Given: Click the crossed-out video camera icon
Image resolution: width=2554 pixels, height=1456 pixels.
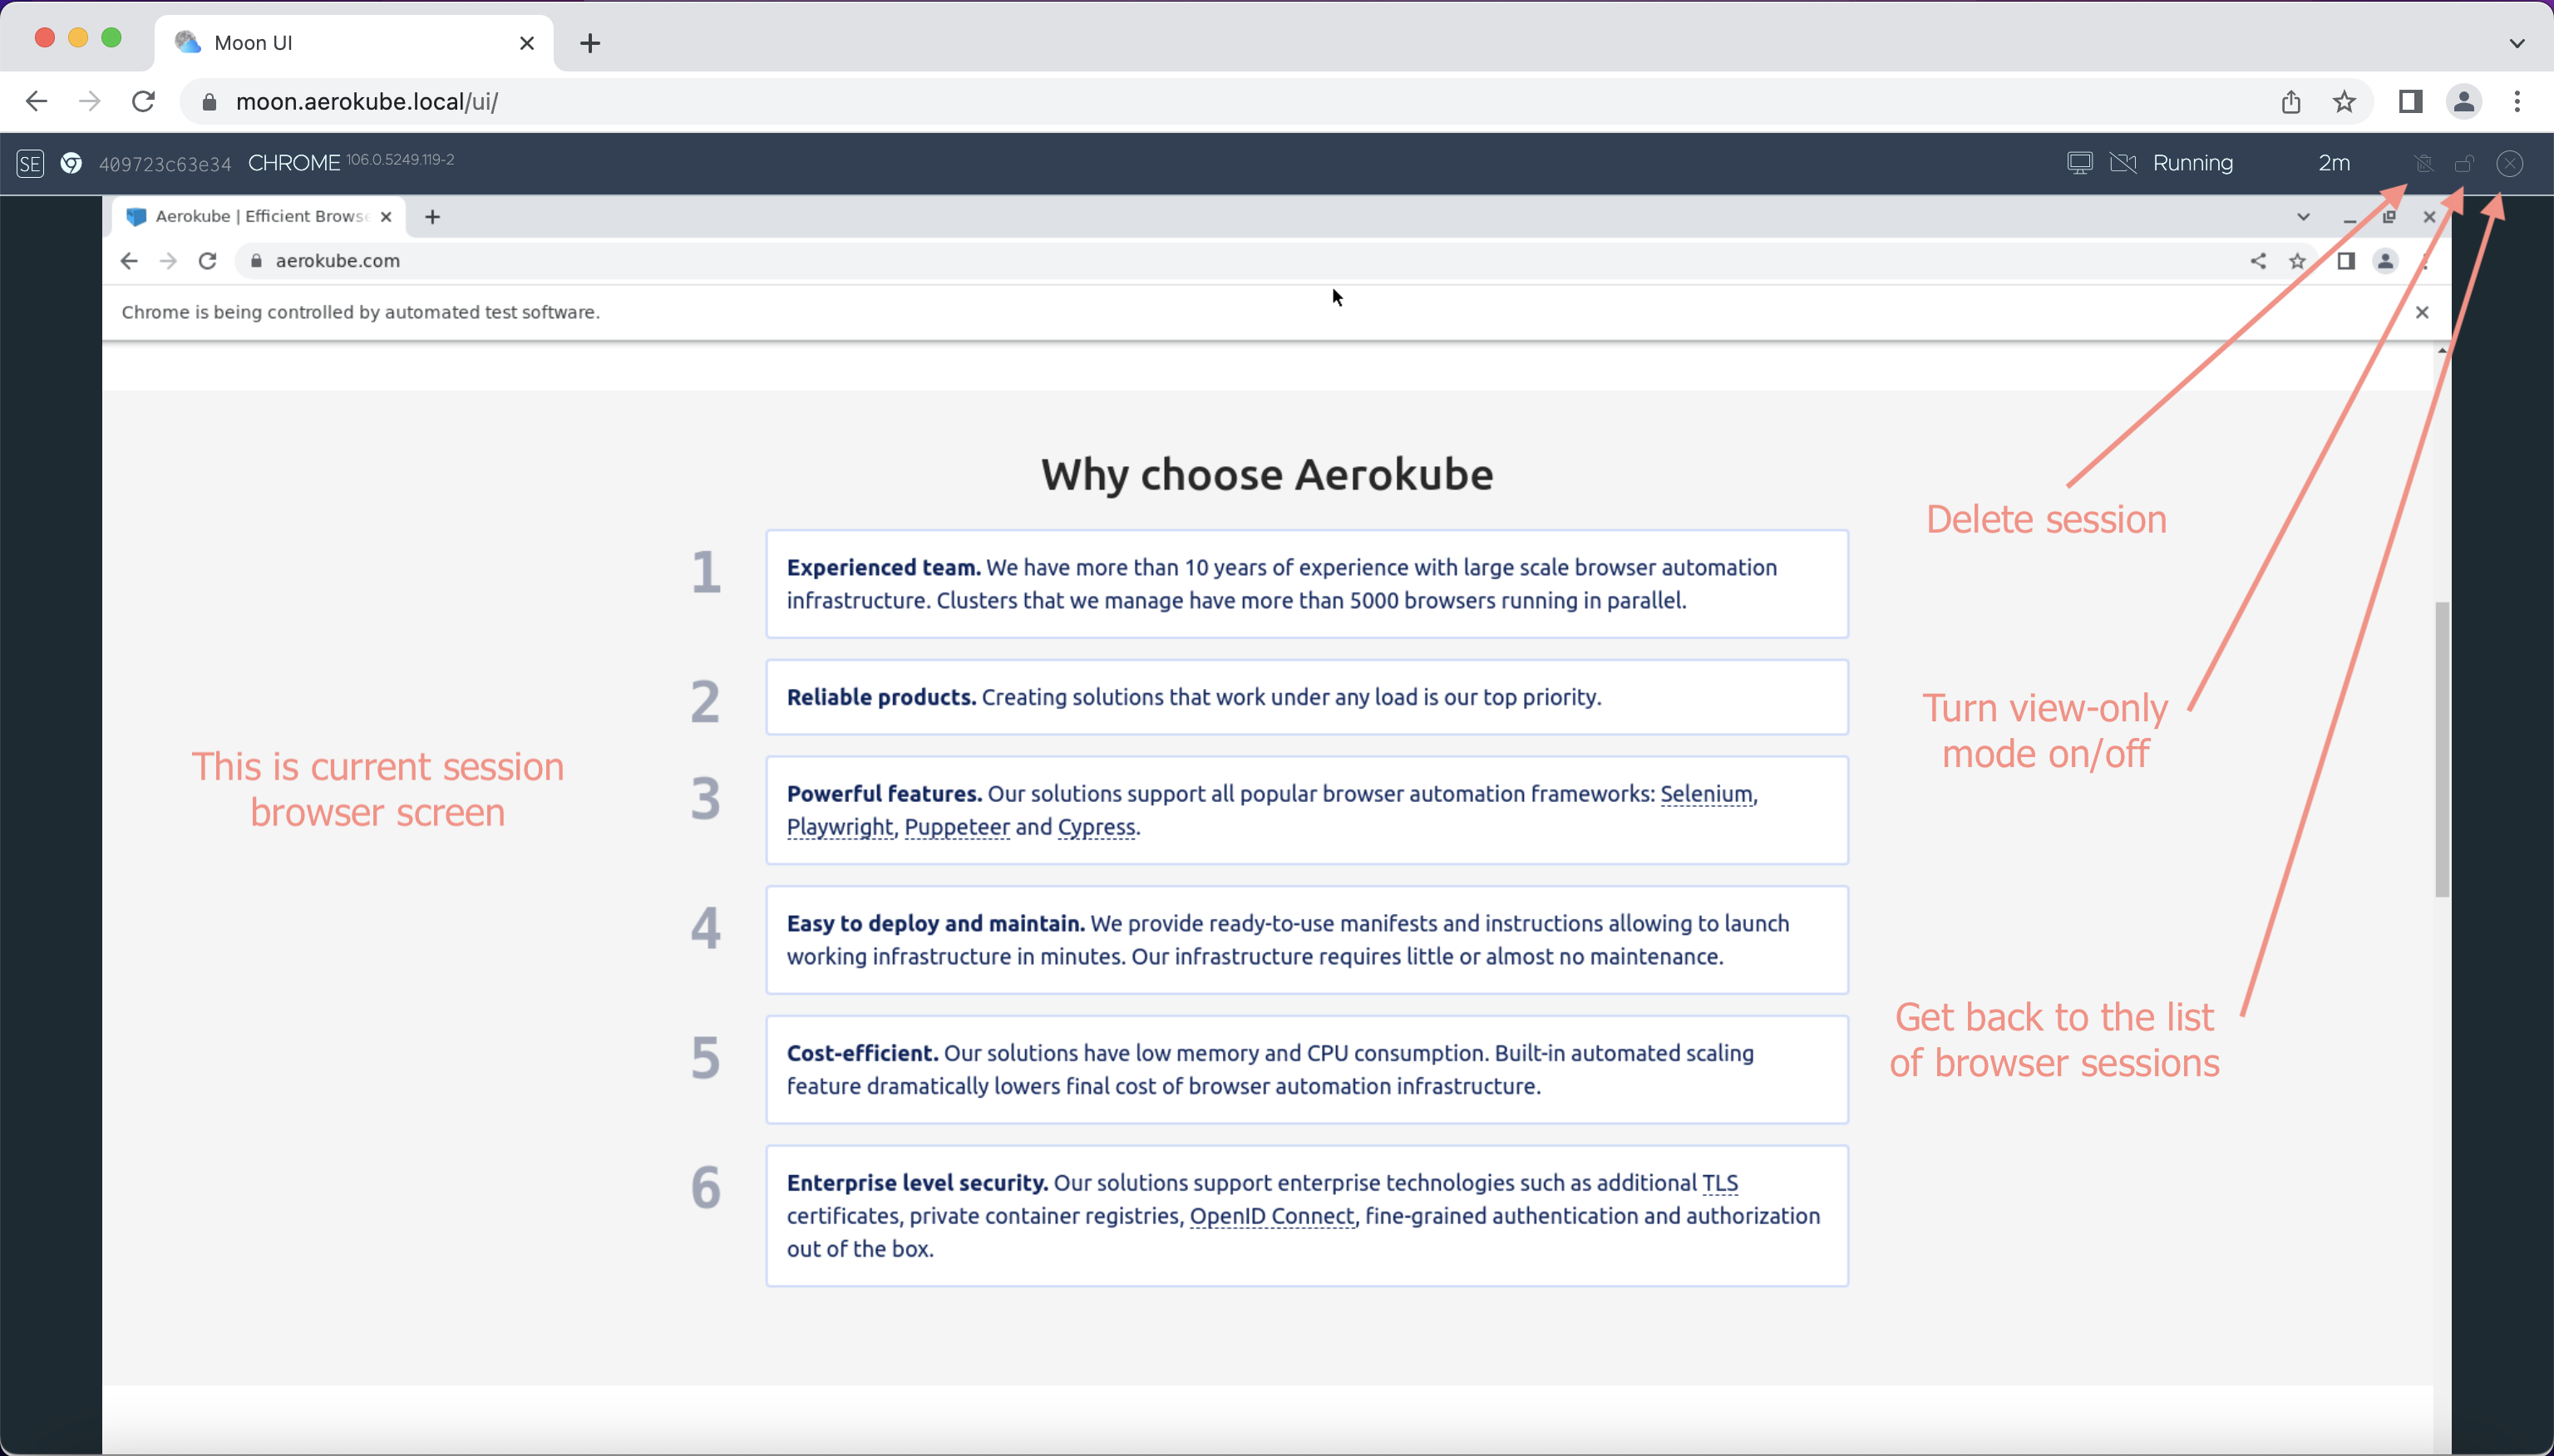Looking at the screenshot, I should (x=2123, y=163).
